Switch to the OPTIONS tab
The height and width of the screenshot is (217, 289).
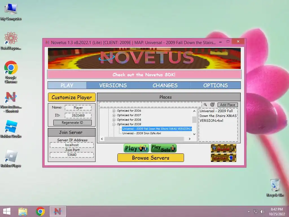[x=215, y=85]
